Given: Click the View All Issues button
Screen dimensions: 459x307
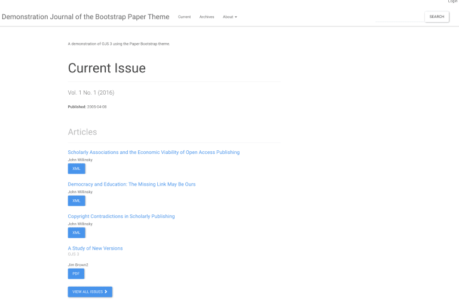Looking at the screenshot, I should (x=90, y=291).
